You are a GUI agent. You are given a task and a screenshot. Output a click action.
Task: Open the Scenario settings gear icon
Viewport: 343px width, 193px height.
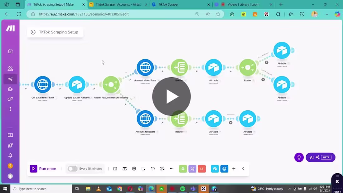134,168
